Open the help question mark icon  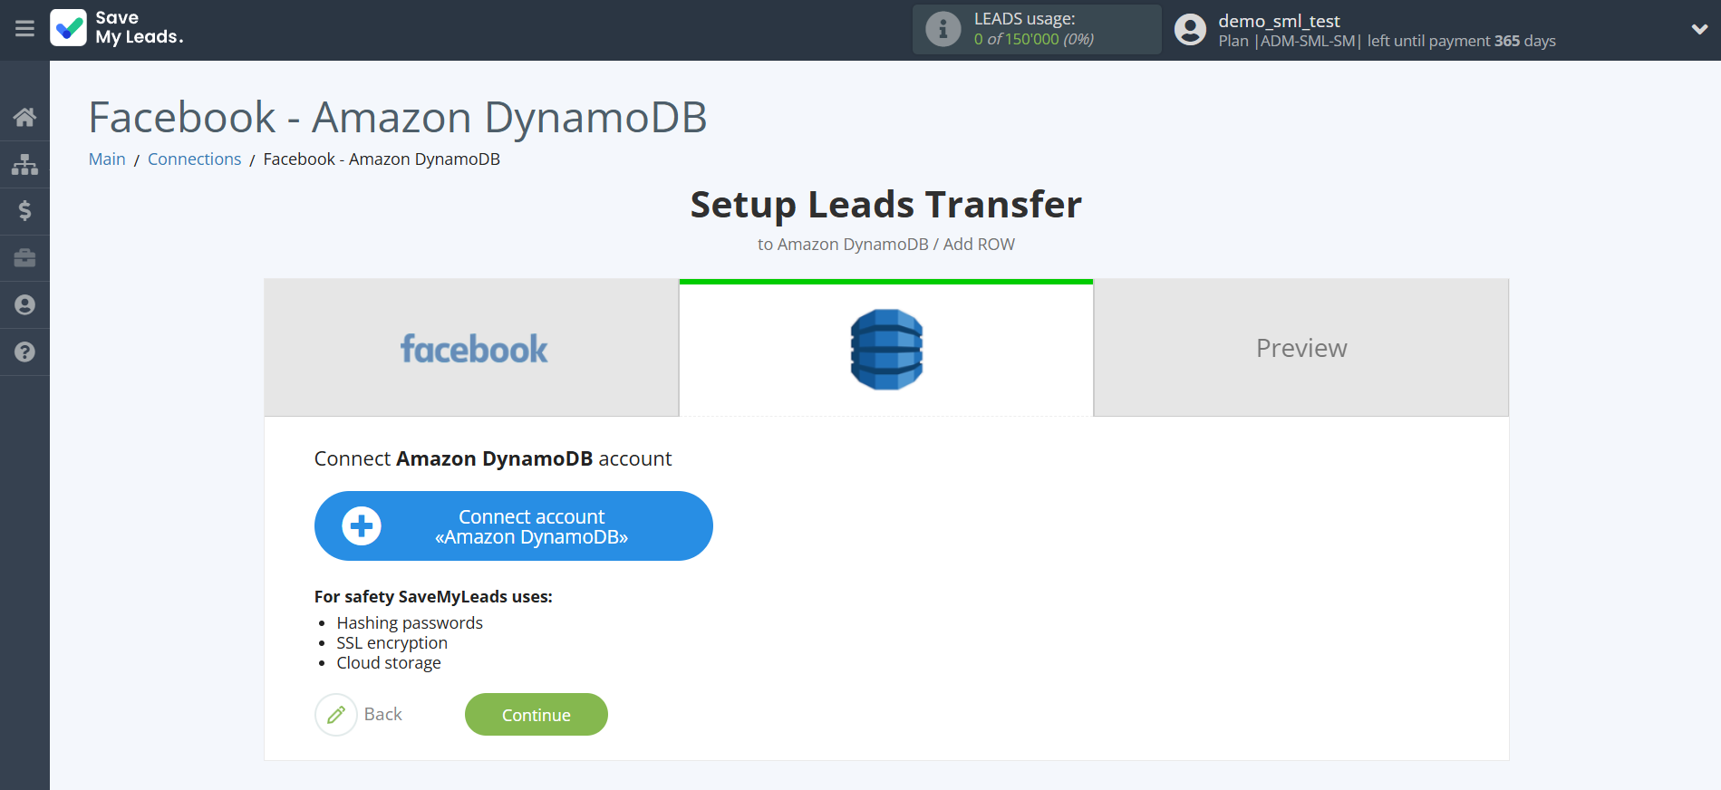point(24,352)
